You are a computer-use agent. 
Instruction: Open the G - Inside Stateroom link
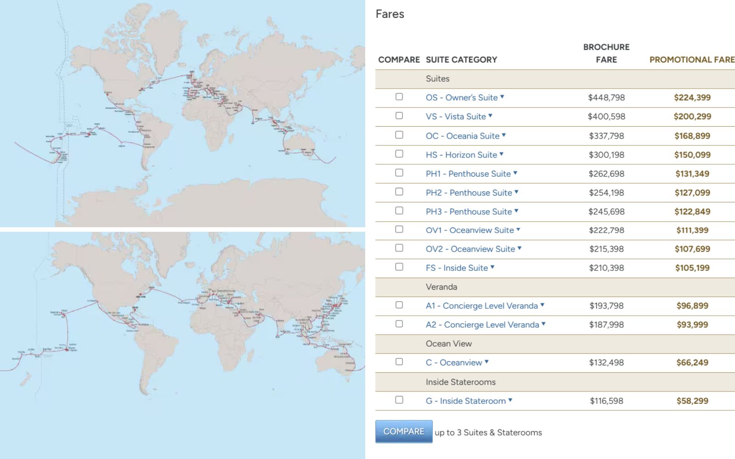pyautogui.click(x=465, y=401)
